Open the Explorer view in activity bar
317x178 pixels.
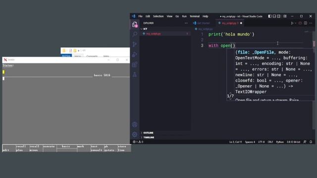pyautogui.click(x=135, y=25)
